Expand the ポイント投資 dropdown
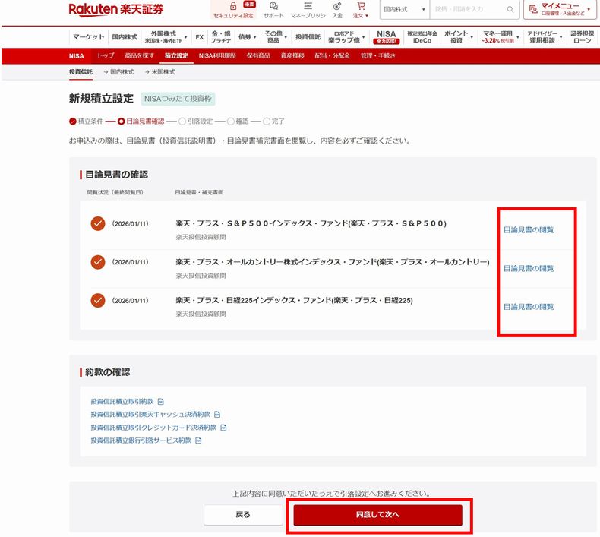600x537 pixels. (x=472, y=37)
